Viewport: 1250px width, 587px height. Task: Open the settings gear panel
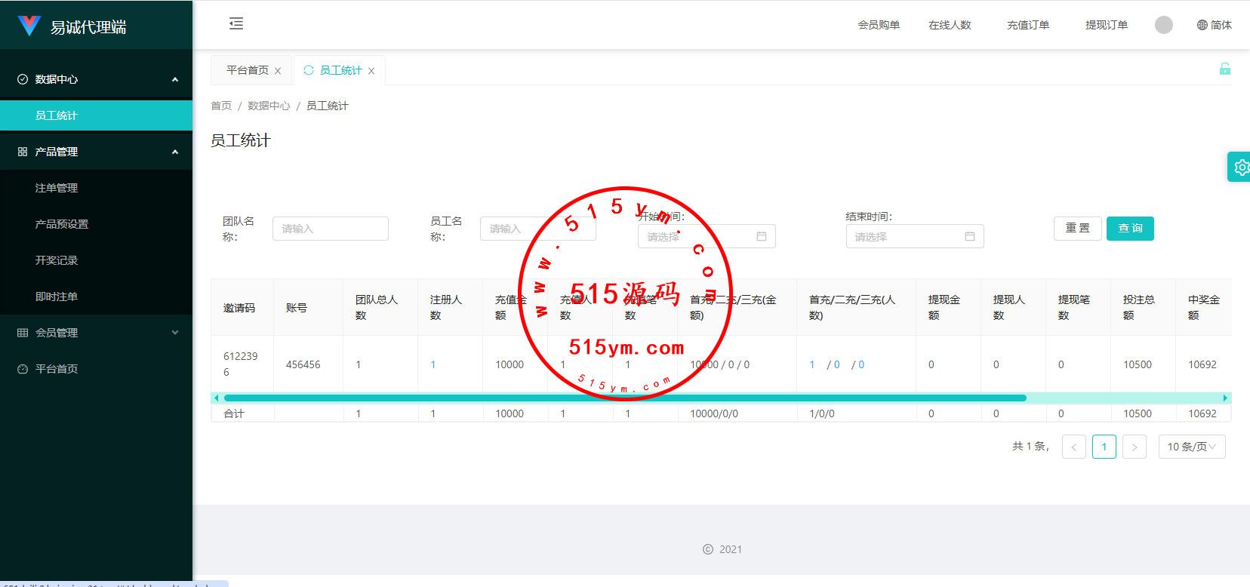(1239, 167)
